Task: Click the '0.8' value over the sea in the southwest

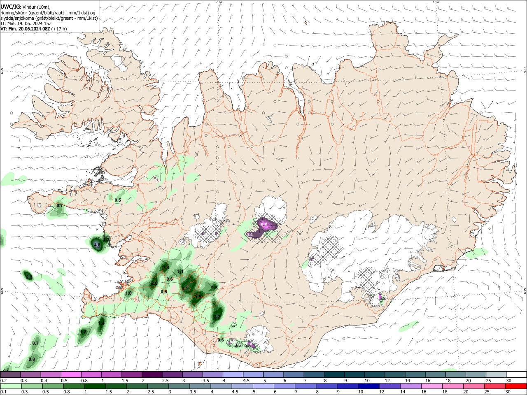Action: (x=32, y=360)
